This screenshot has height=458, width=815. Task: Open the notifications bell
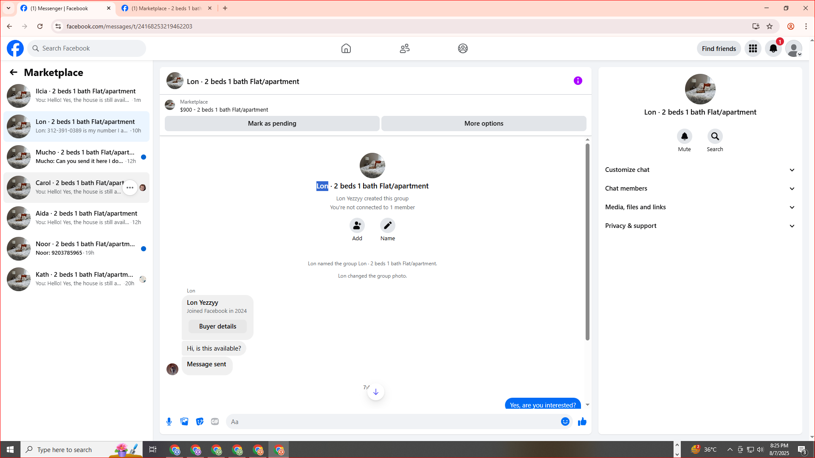point(773,49)
